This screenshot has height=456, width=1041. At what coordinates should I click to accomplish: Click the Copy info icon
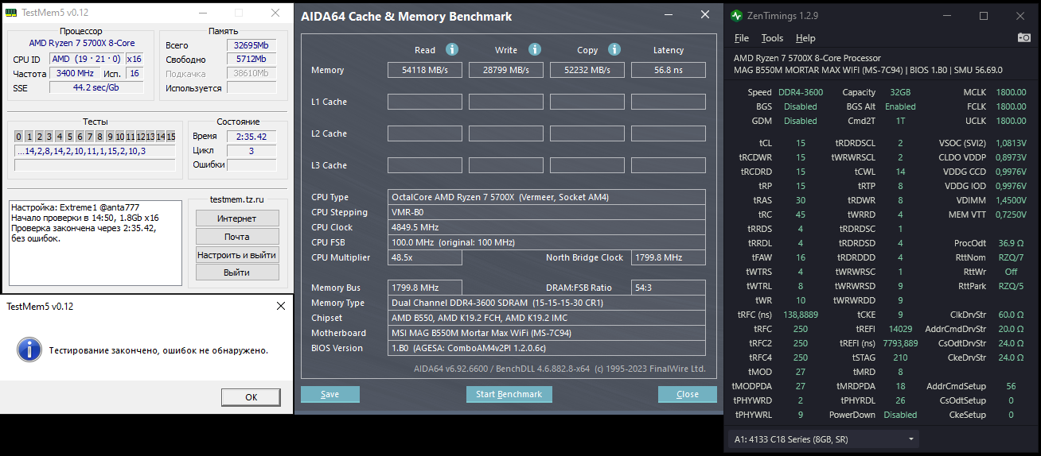coord(614,49)
